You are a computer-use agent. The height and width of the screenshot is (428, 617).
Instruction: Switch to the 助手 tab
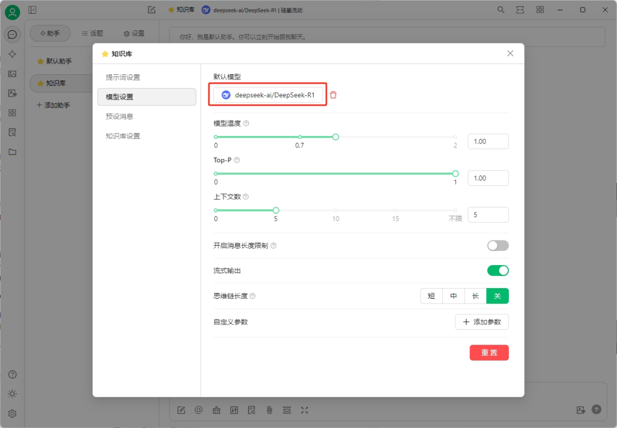point(50,34)
